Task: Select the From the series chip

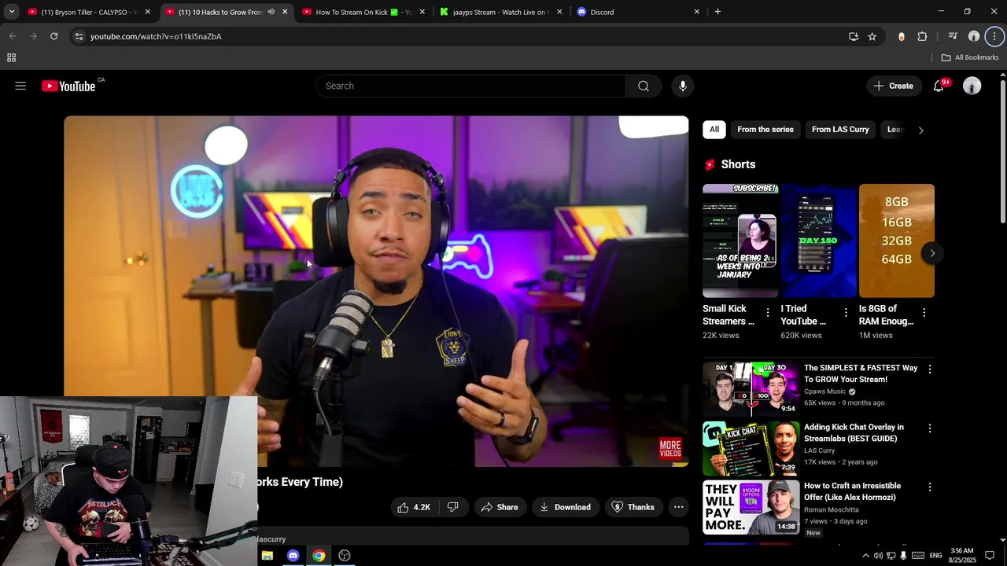Action: (765, 130)
